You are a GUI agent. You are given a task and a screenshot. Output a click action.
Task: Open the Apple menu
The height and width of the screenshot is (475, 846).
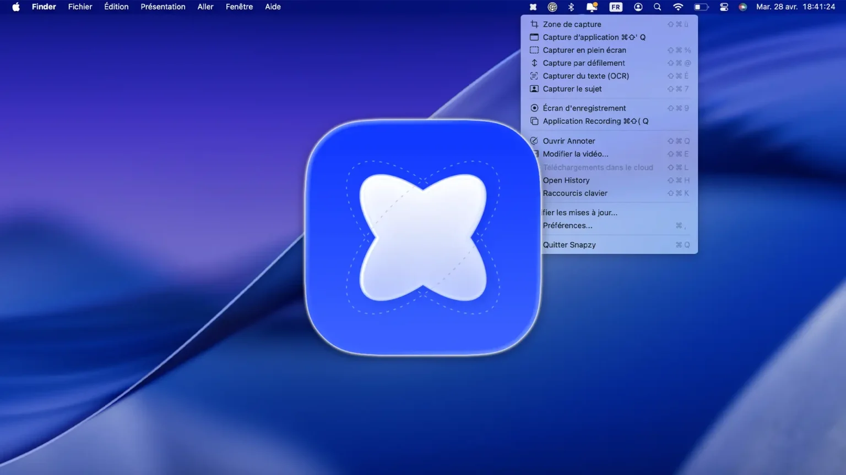click(x=16, y=7)
